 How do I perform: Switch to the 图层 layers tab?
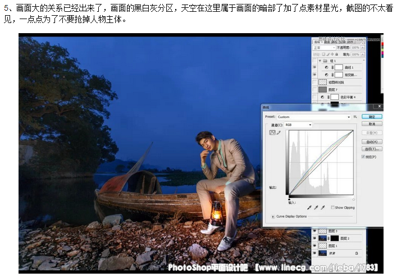317,42
